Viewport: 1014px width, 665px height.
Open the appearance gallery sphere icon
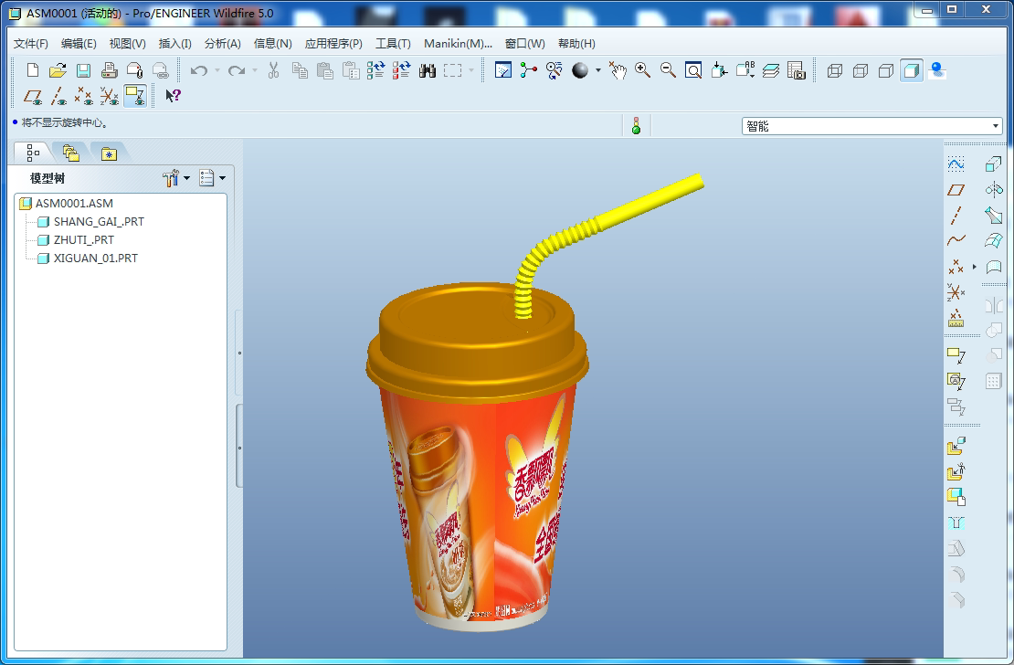coord(580,69)
